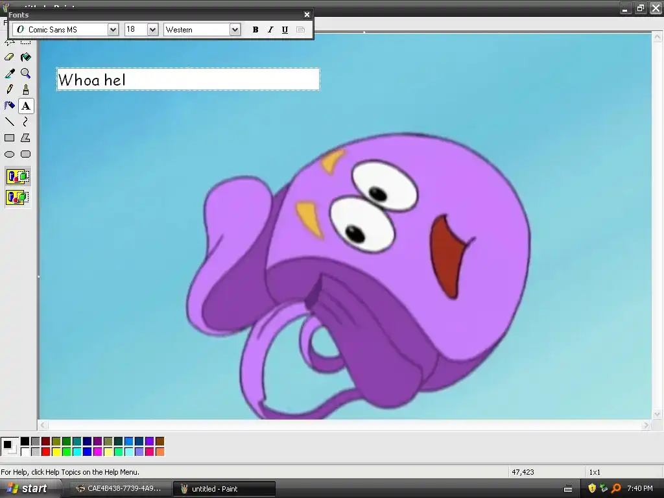Click the '1x1' size readout in status bar
Viewport: 664px width, 498px height.
(x=595, y=472)
